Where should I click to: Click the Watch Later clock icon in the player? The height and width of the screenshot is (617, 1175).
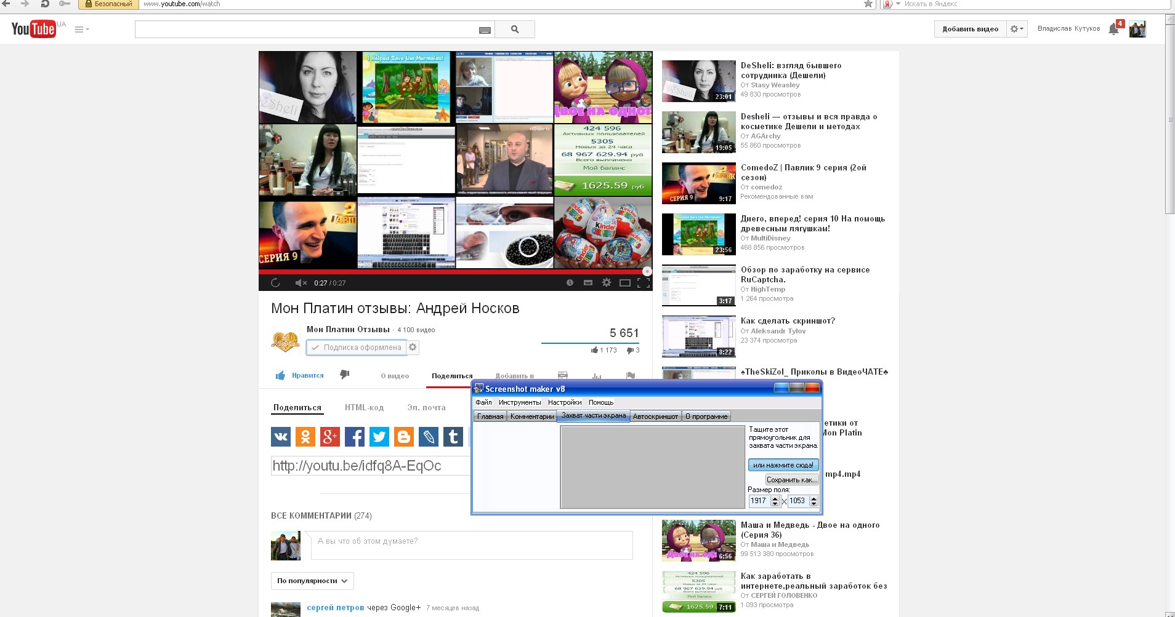pos(570,283)
